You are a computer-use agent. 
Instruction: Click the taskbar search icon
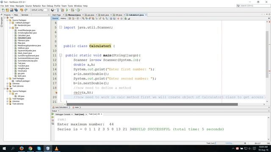pyautogui.click(x=13, y=148)
